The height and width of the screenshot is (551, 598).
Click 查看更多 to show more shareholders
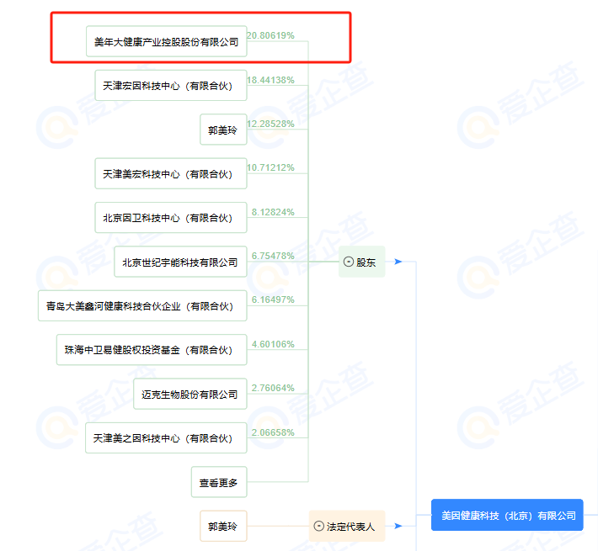[x=219, y=482]
